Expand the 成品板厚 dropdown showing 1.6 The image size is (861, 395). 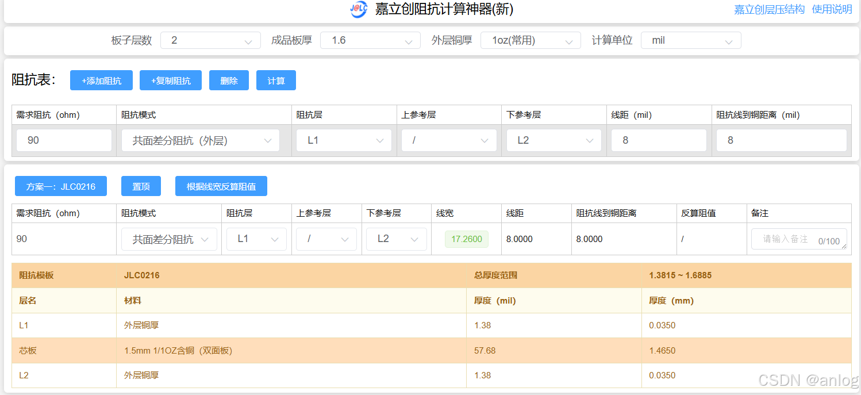(x=371, y=40)
